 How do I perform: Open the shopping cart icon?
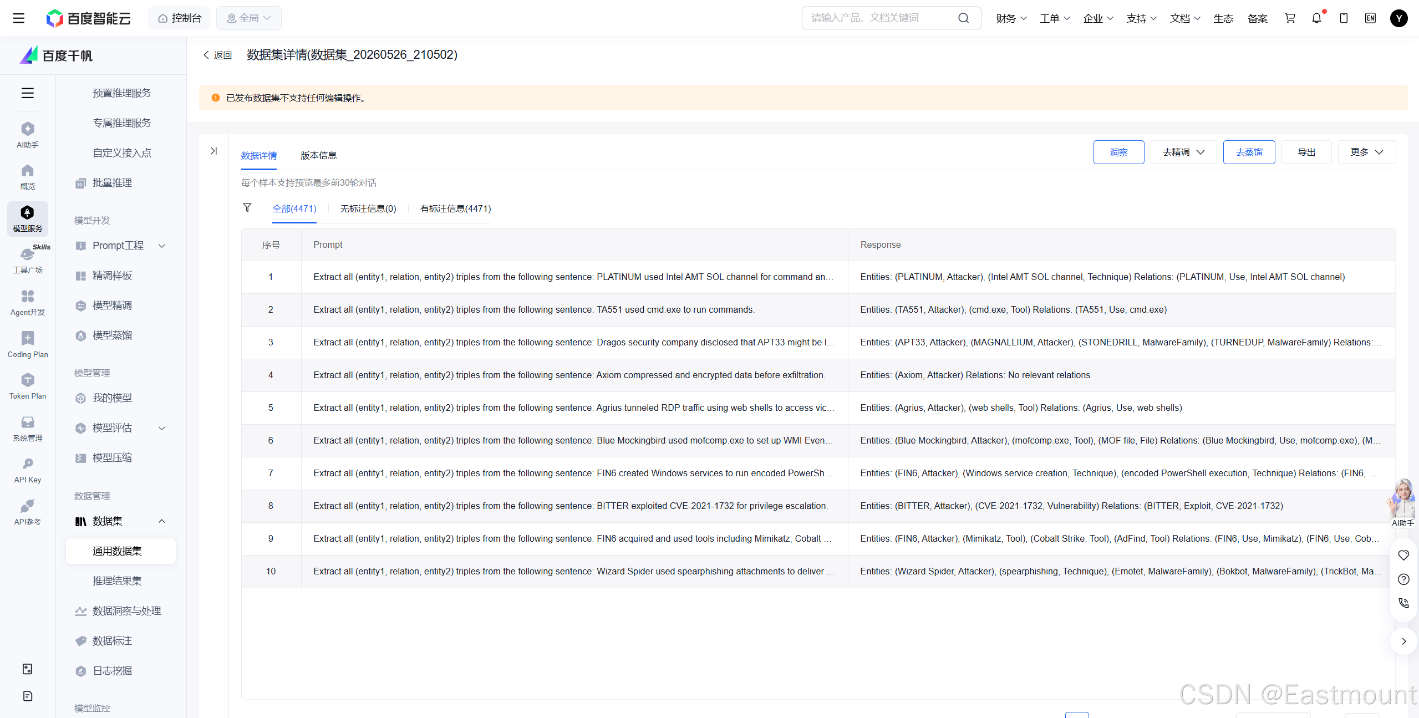1290,18
